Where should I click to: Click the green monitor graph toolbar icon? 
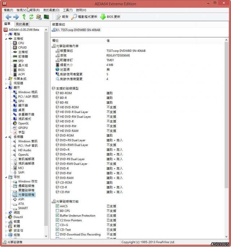47,17
